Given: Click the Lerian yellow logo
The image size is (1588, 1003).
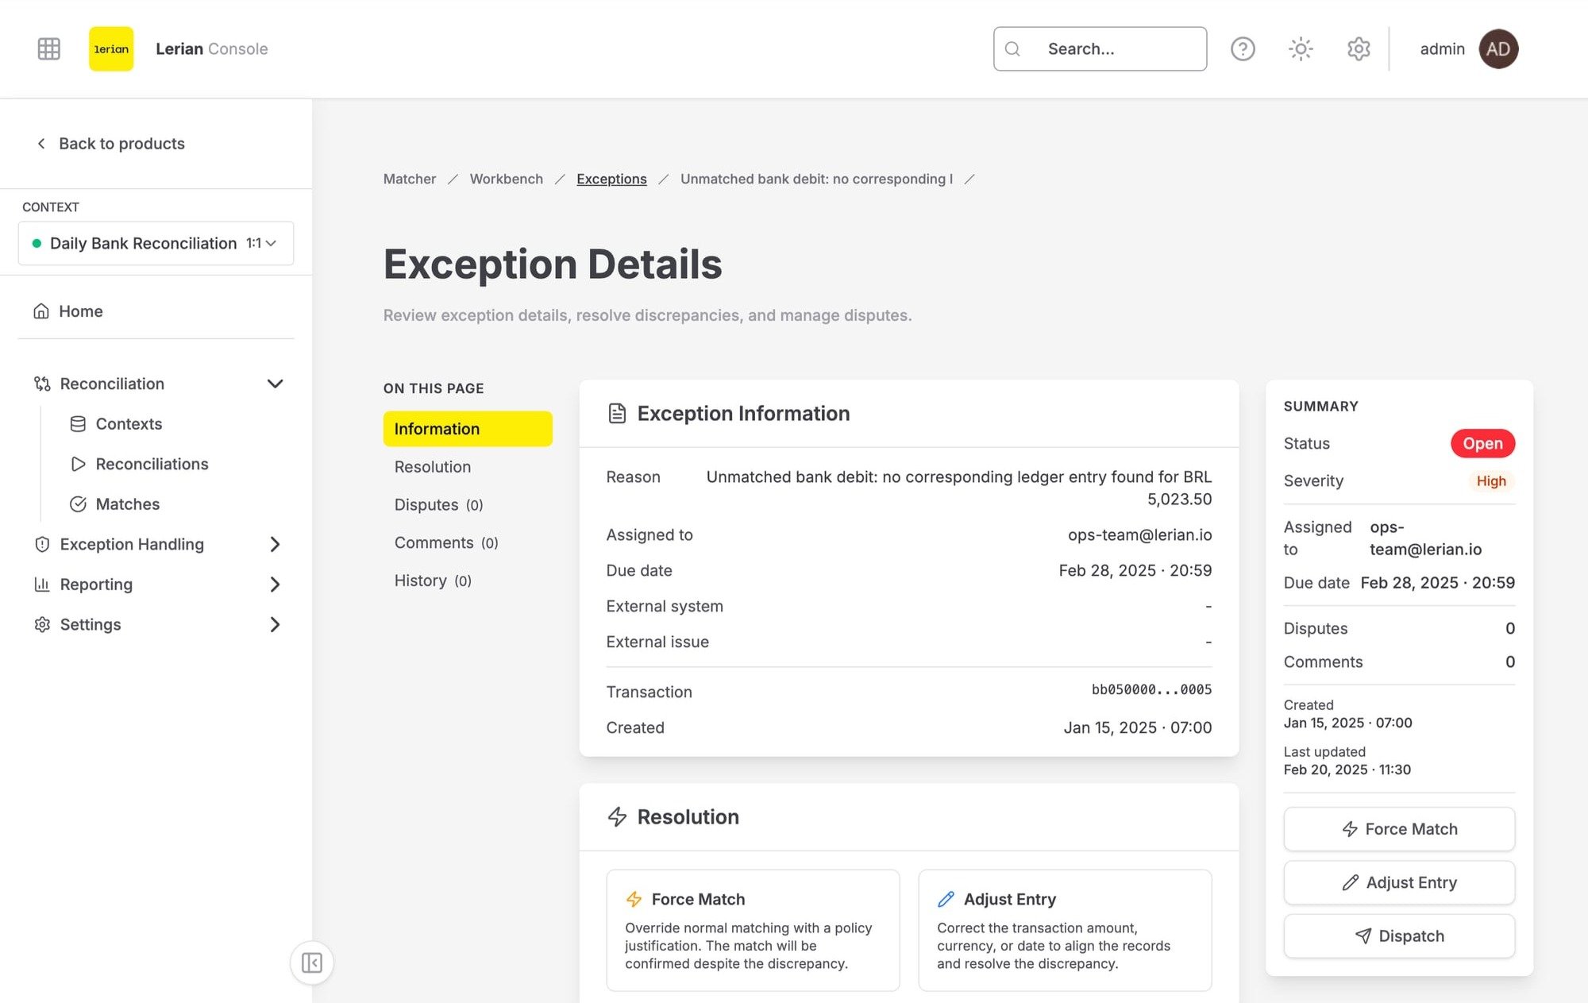Looking at the screenshot, I should [111, 48].
